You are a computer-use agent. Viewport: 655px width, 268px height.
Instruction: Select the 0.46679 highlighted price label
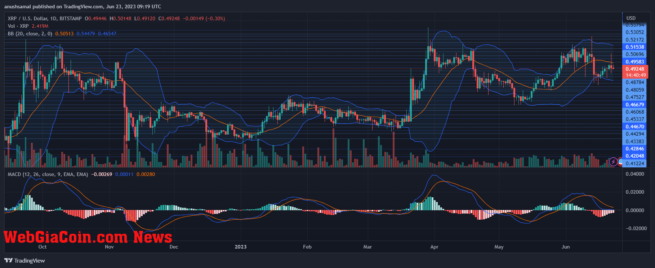(x=635, y=105)
